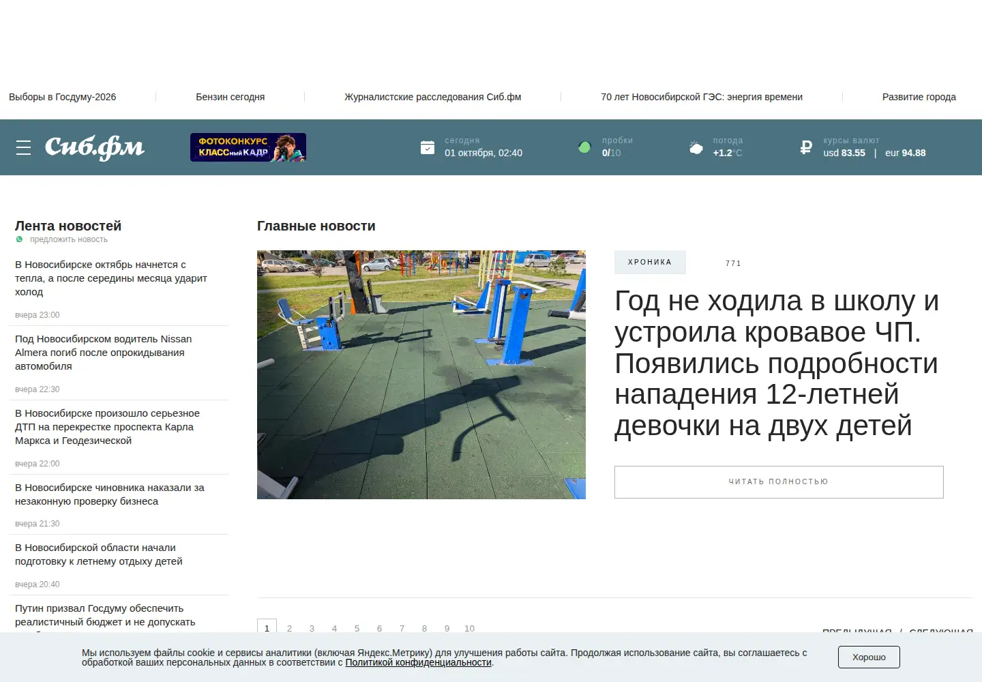982x682 pixels.
Task: Click the предложить новость link
Action: tap(69, 239)
